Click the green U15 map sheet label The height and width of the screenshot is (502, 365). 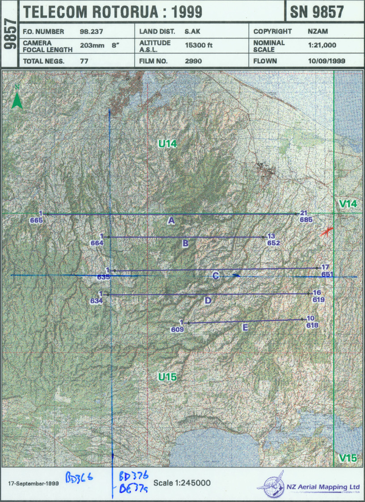coord(167,377)
